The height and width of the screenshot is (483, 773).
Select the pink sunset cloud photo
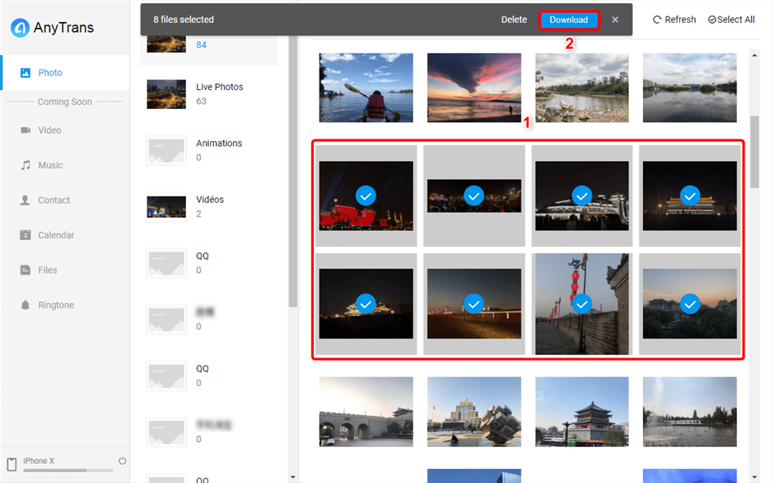[x=474, y=88]
